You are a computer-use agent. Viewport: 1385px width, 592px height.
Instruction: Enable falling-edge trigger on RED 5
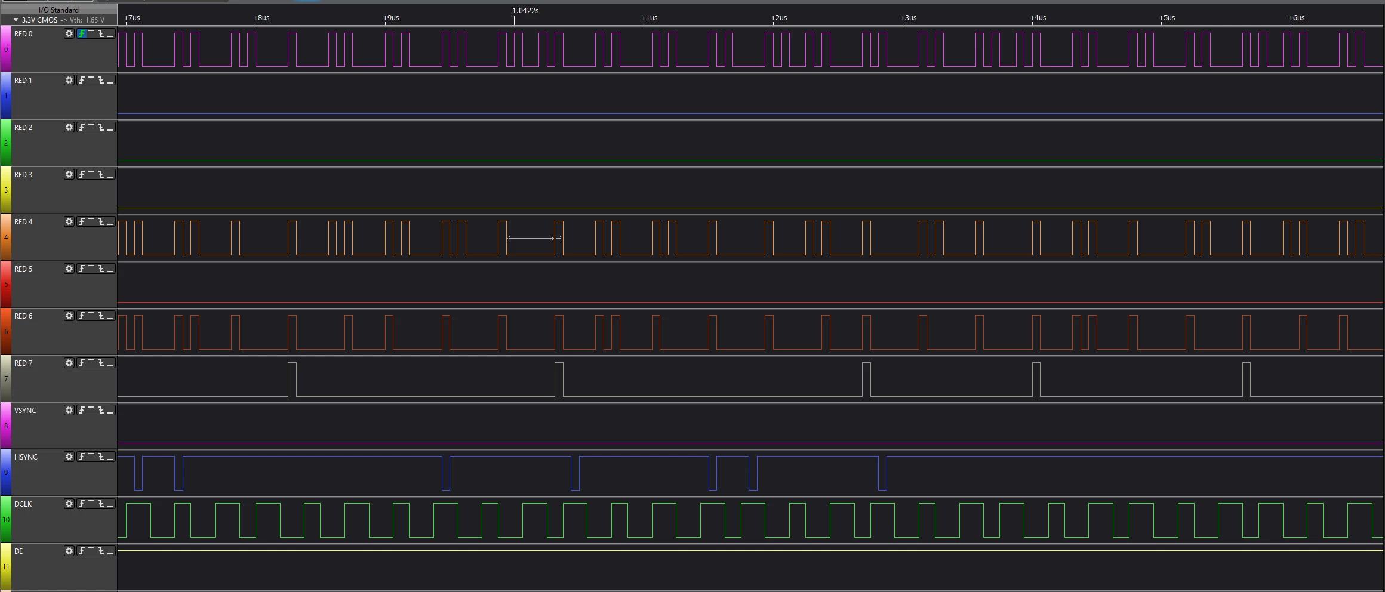(101, 269)
